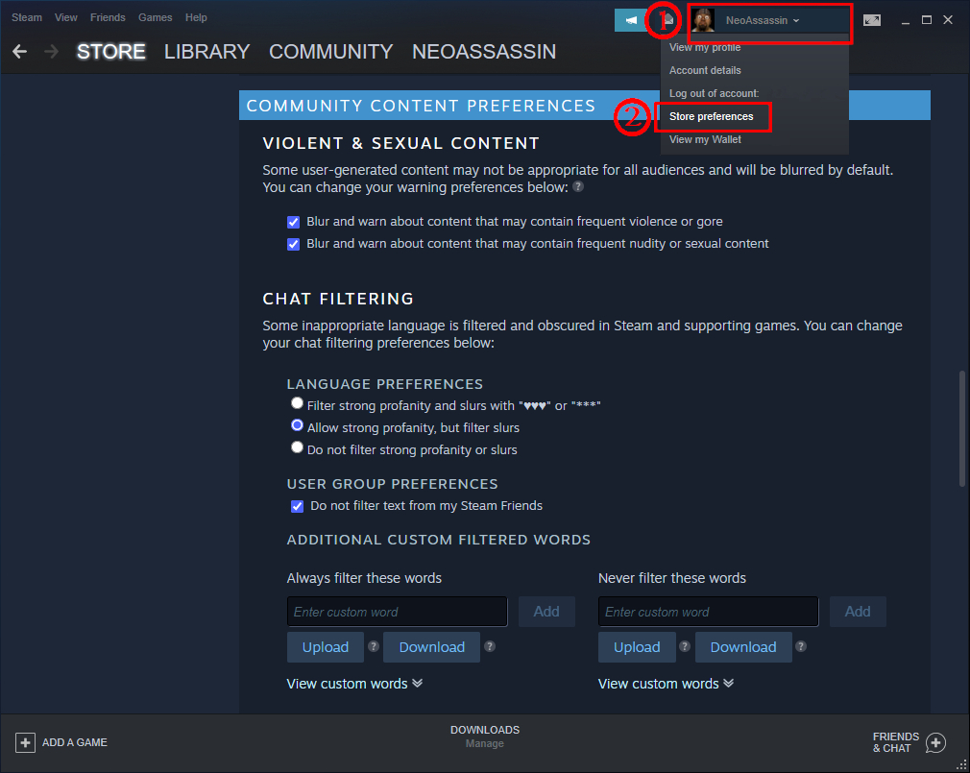This screenshot has width=970, height=773.
Task: Expand View custom words under Always filter
Action: [354, 684]
